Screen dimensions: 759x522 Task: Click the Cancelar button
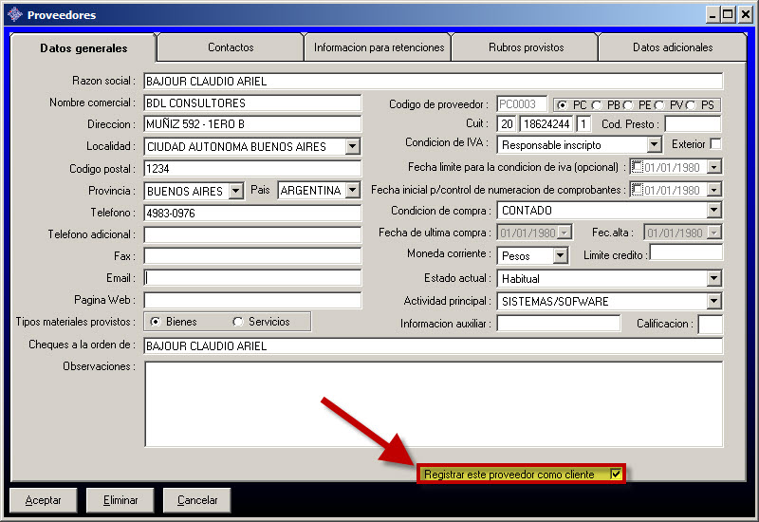coord(197,500)
